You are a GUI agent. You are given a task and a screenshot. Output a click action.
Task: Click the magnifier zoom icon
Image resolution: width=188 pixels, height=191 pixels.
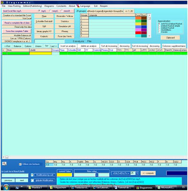click(x=4, y=164)
